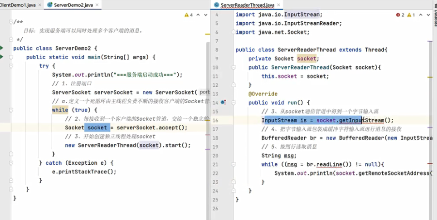Click the highlighted 'socket' field at line 9
437x220 pixels.
[307, 59]
